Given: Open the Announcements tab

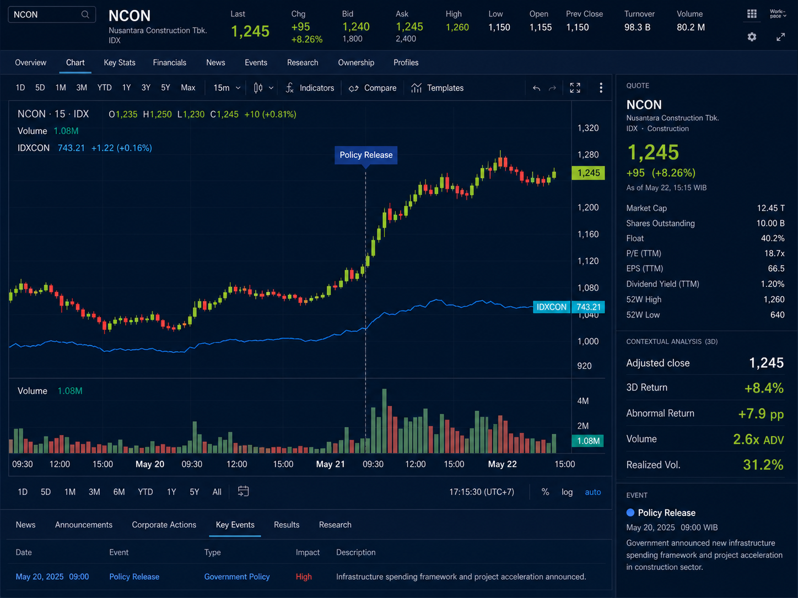Looking at the screenshot, I should [x=84, y=525].
